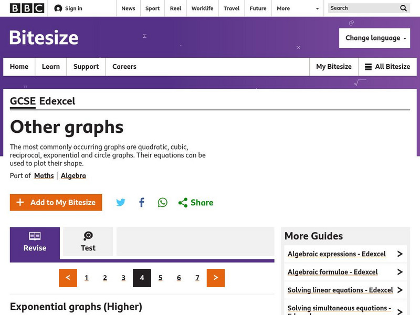Click the green Share icon

click(183, 203)
